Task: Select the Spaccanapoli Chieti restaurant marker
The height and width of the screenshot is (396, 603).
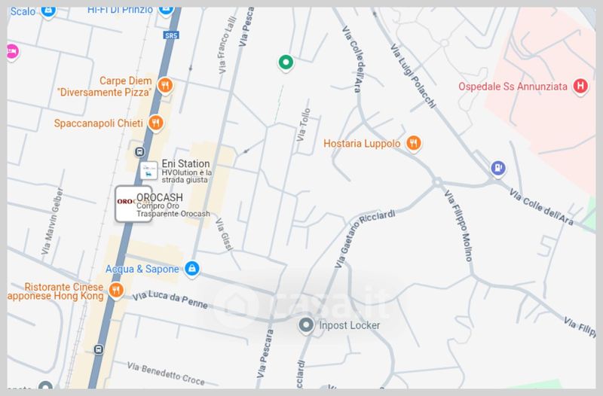Action: click(156, 123)
